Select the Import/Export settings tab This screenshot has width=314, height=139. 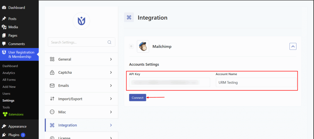(x=81, y=99)
